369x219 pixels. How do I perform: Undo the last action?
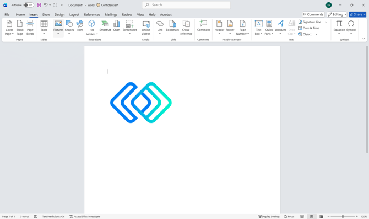pos(46,5)
